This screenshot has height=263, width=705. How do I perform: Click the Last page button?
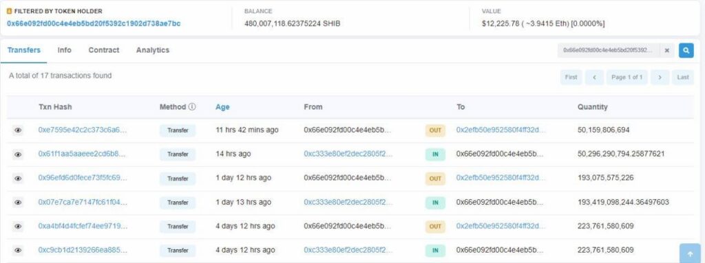point(682,77)
